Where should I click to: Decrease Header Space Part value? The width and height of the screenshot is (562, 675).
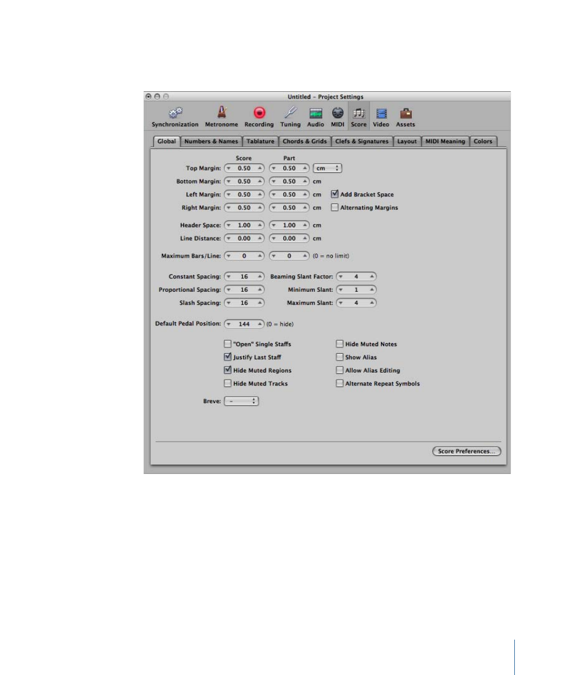pyautogui.click(x=274, y=225)
